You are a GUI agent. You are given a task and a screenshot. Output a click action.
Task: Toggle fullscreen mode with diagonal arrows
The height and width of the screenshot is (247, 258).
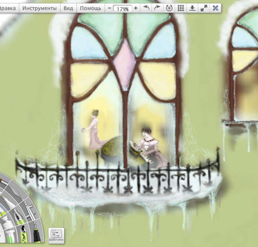click(x=204, y=8)
